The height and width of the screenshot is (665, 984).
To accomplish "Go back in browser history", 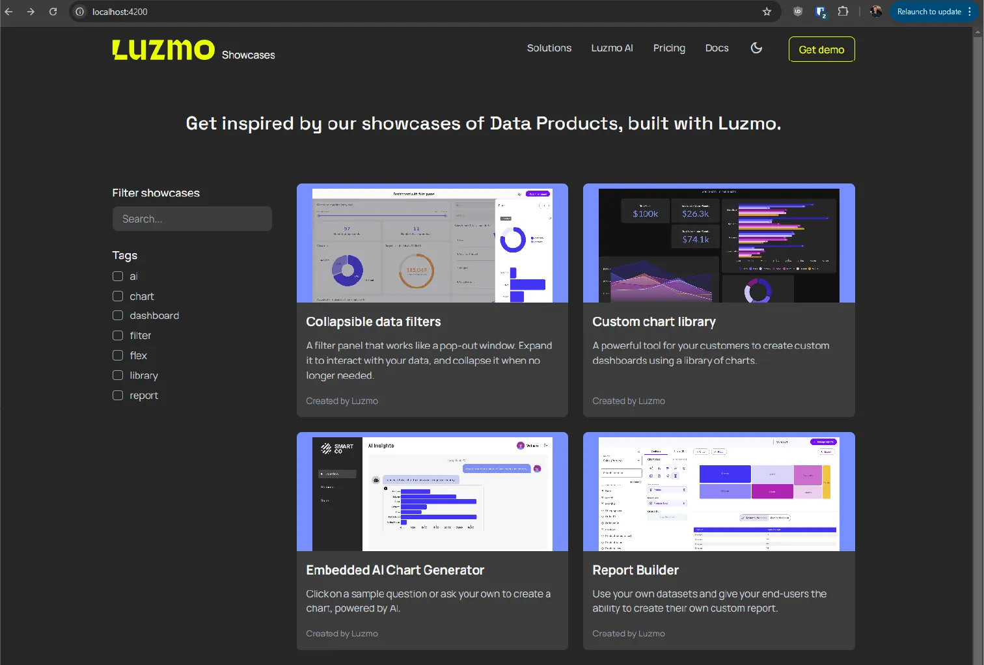I will point(9,12).
